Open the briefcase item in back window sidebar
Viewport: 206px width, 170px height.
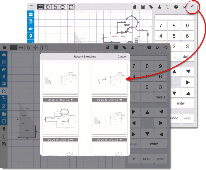(x=30, y=14)
